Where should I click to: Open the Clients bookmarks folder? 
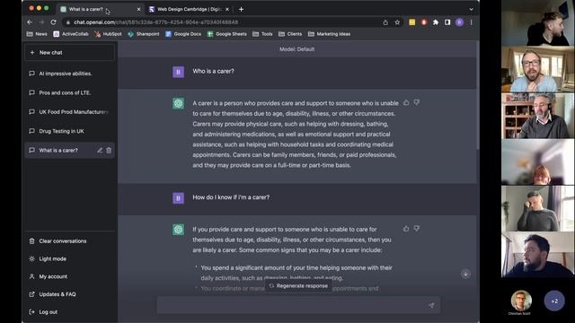coord(290,34)
